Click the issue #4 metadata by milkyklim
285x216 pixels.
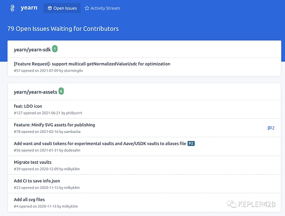[46, 207]
